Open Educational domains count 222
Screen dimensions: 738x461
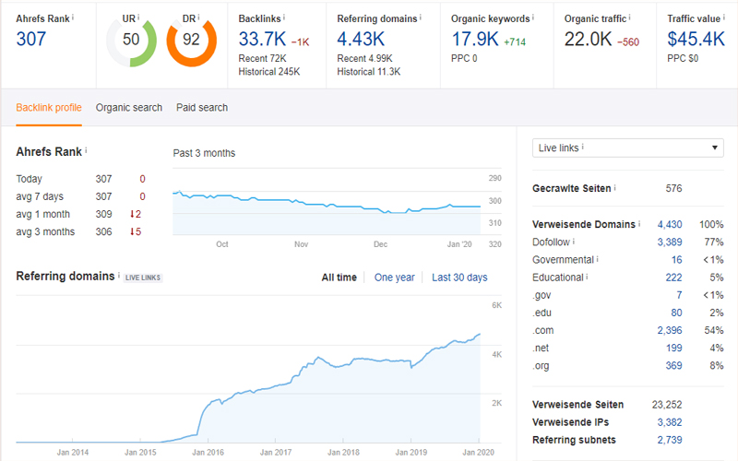click(x=674, y=278)
